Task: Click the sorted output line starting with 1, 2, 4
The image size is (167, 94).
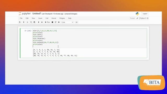Action: click(x=46, y=52)
